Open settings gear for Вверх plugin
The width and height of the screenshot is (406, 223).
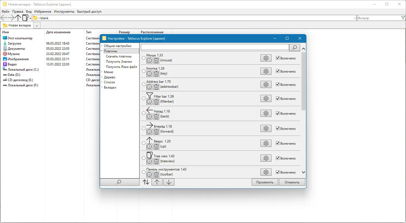[x=266, y=143]
